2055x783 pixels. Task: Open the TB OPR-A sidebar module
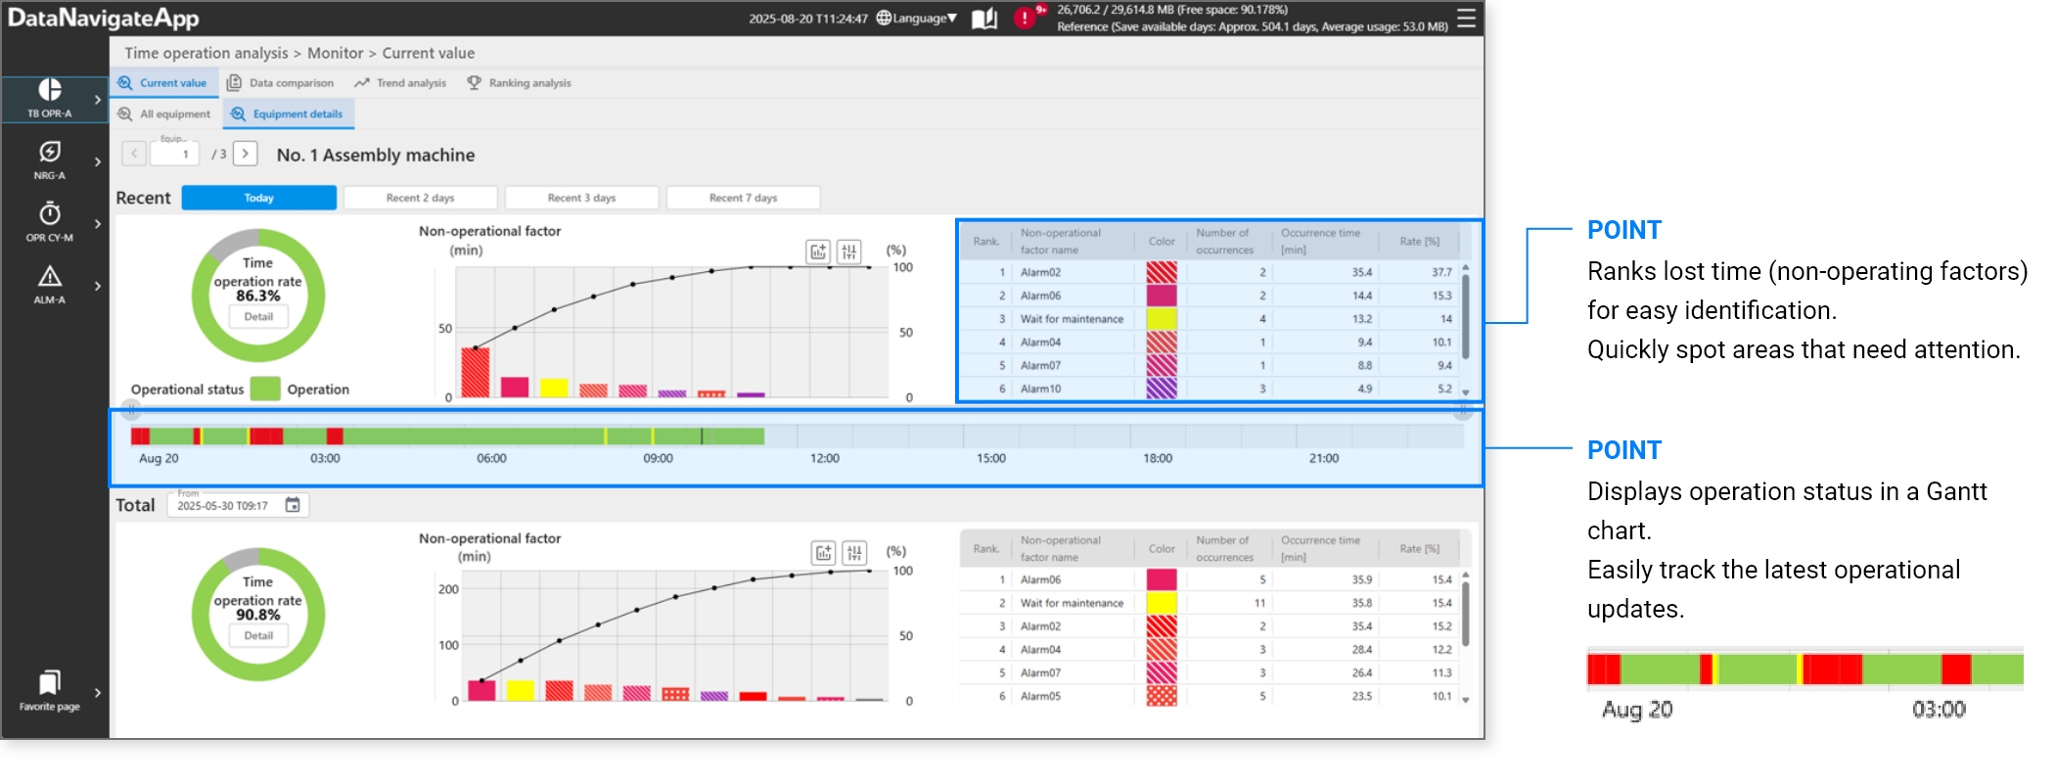[x=50, y=98]
